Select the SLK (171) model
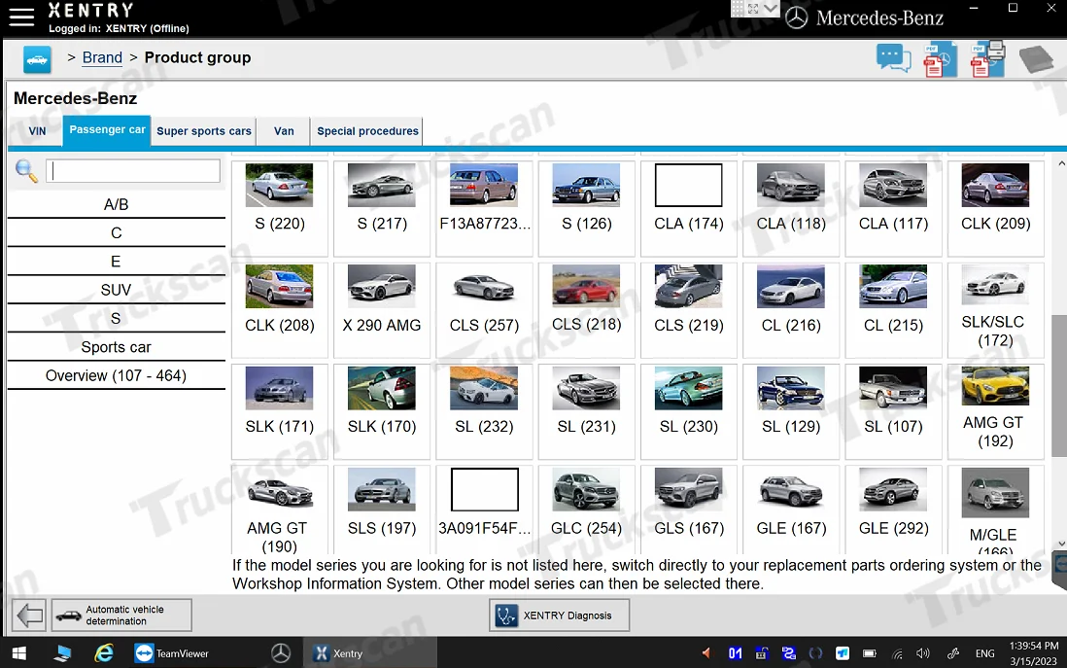Screen dimensions: 1067x668 pyautogui.click(x=280, y=411)
